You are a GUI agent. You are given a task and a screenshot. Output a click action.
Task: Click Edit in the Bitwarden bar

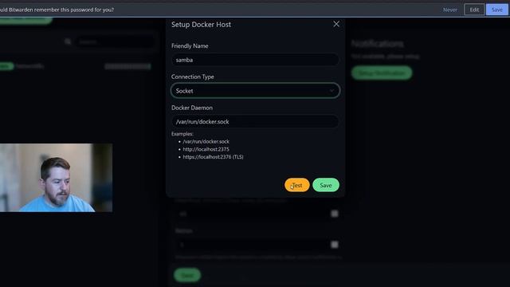click(x=474, y=10)
